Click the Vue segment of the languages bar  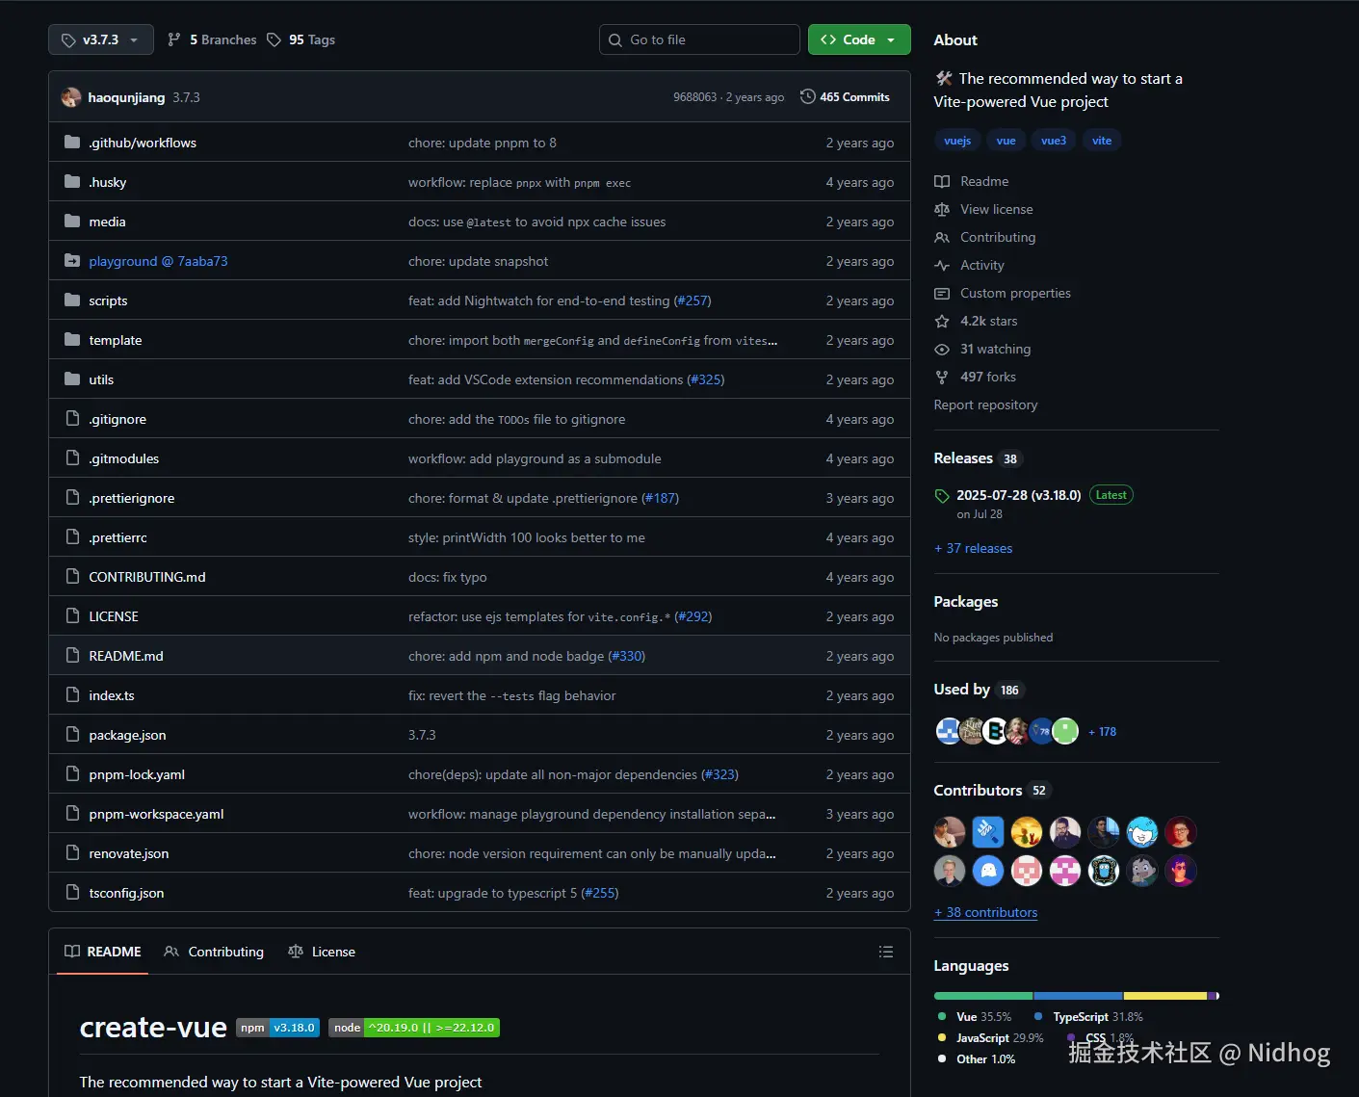[983, 996]
